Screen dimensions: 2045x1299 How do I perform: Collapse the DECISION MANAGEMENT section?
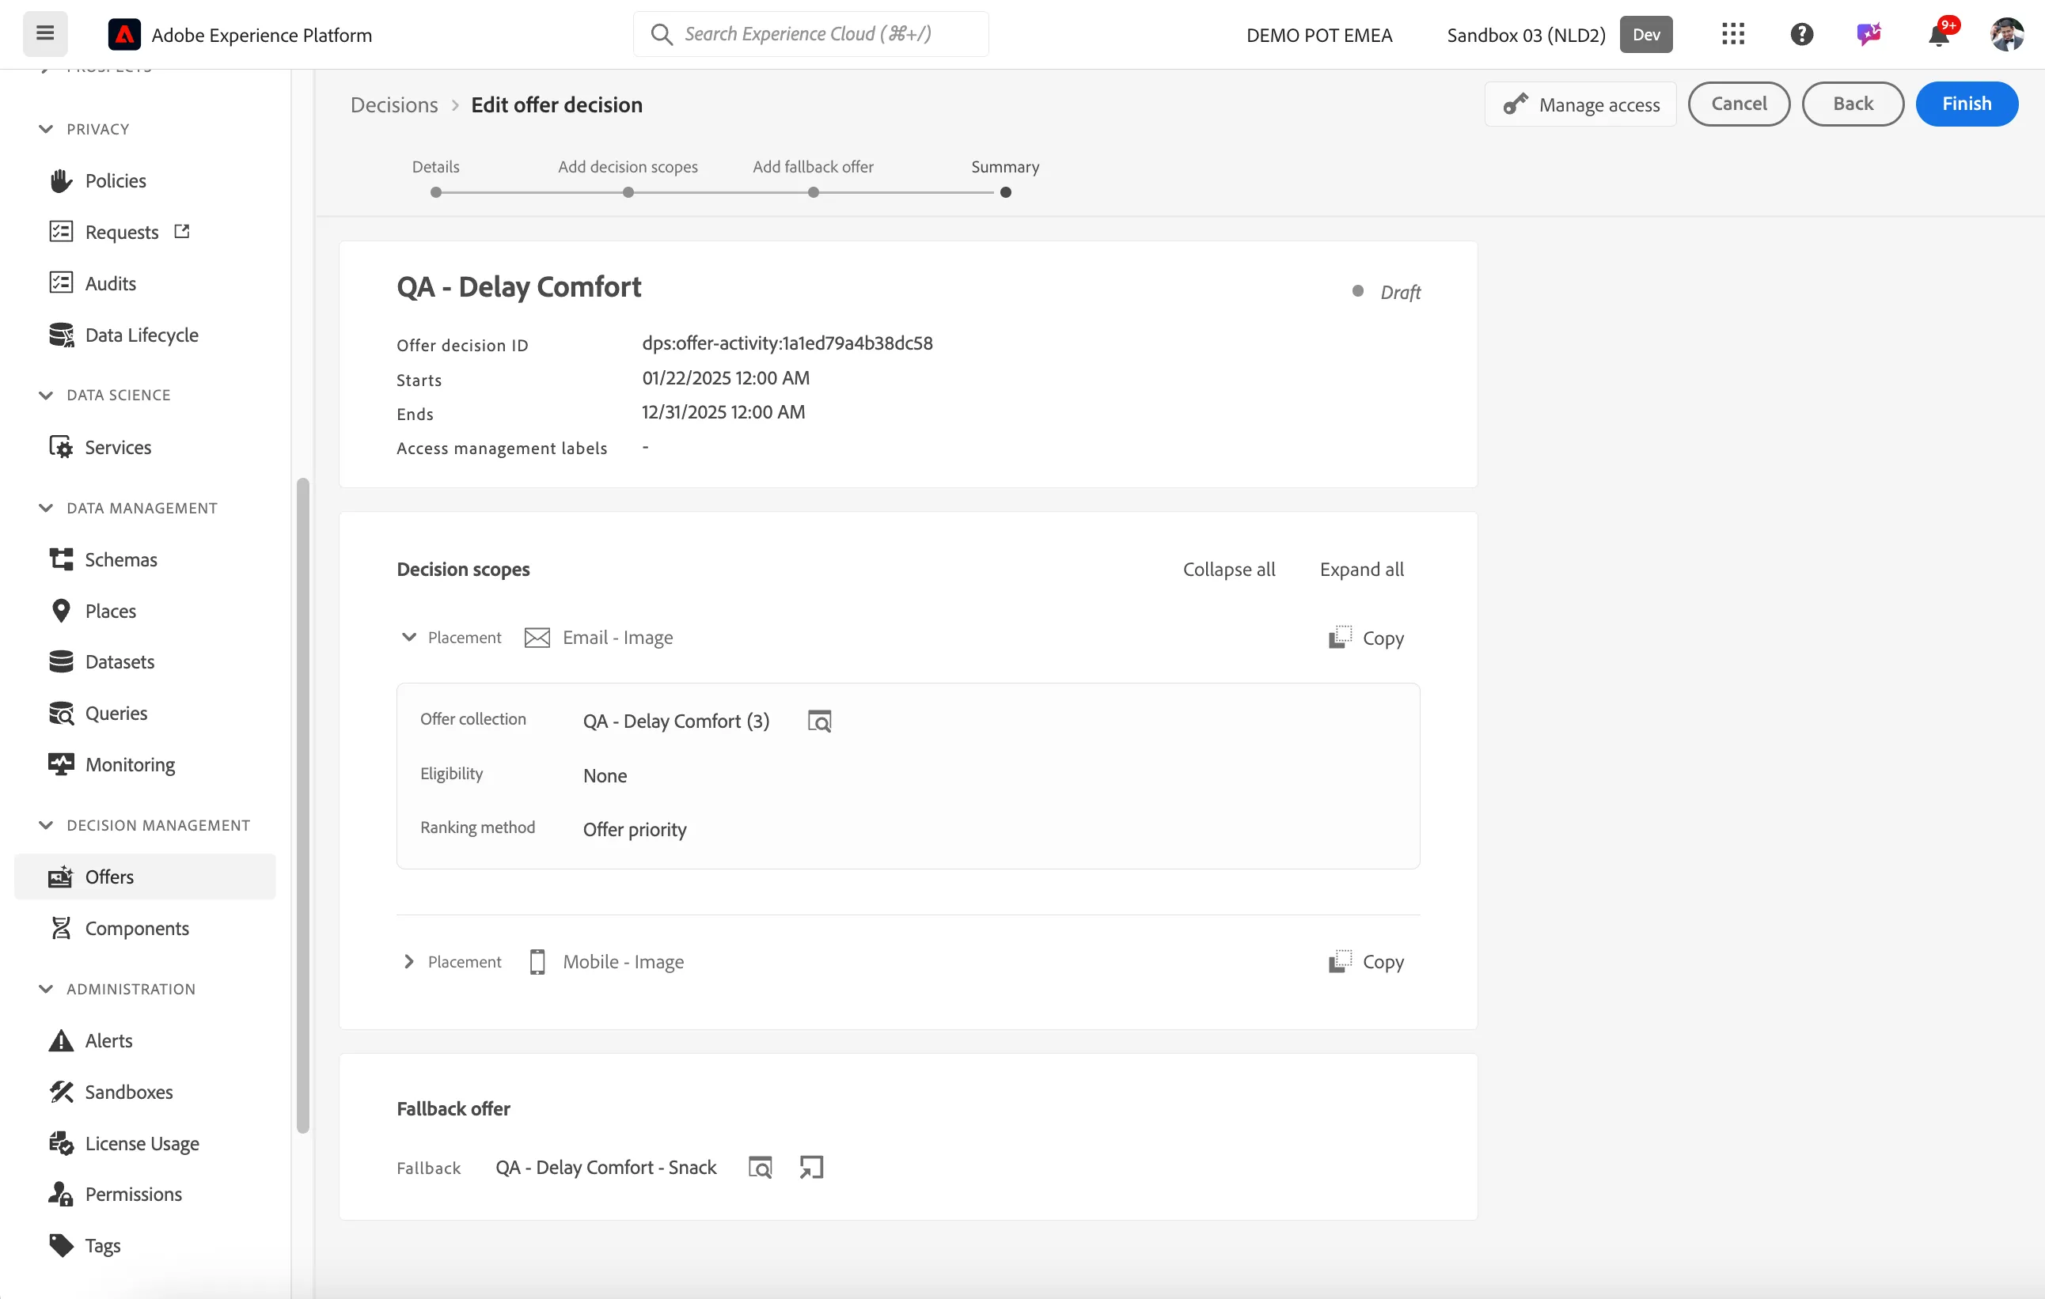coord(46,825)
